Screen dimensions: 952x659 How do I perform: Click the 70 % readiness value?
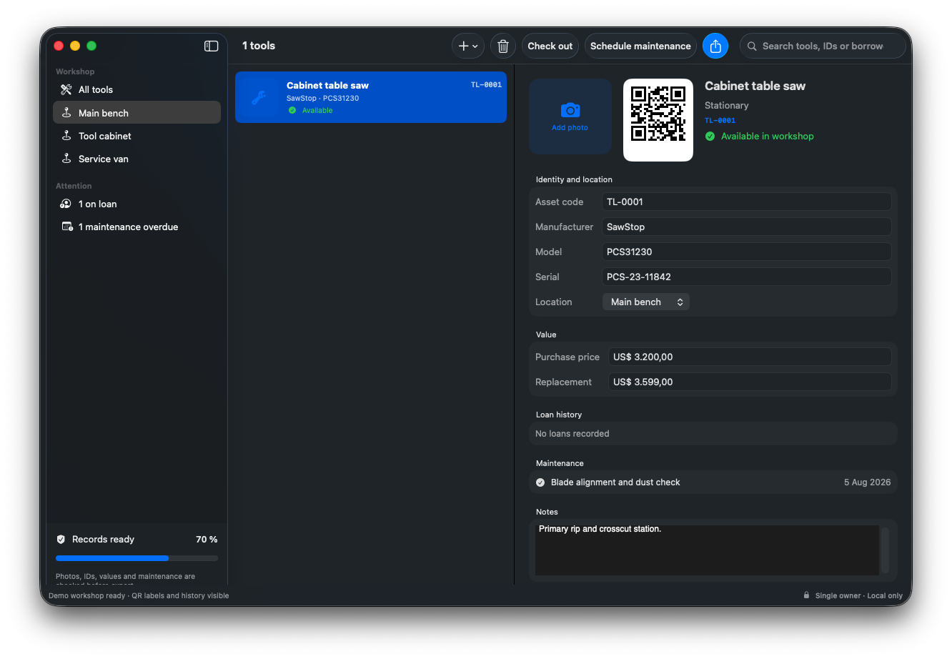[x=207, y=540]
